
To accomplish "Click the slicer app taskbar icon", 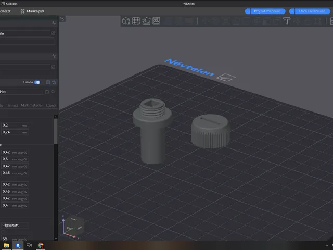I will pos(18,245).
